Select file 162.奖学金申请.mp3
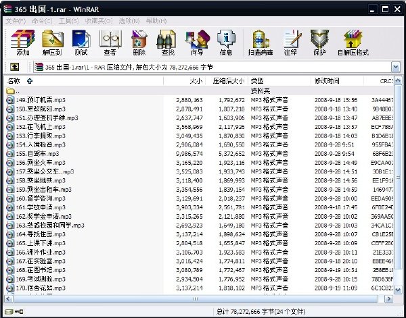406x318 pixels. pyautogui.click(x=44, y=217)
